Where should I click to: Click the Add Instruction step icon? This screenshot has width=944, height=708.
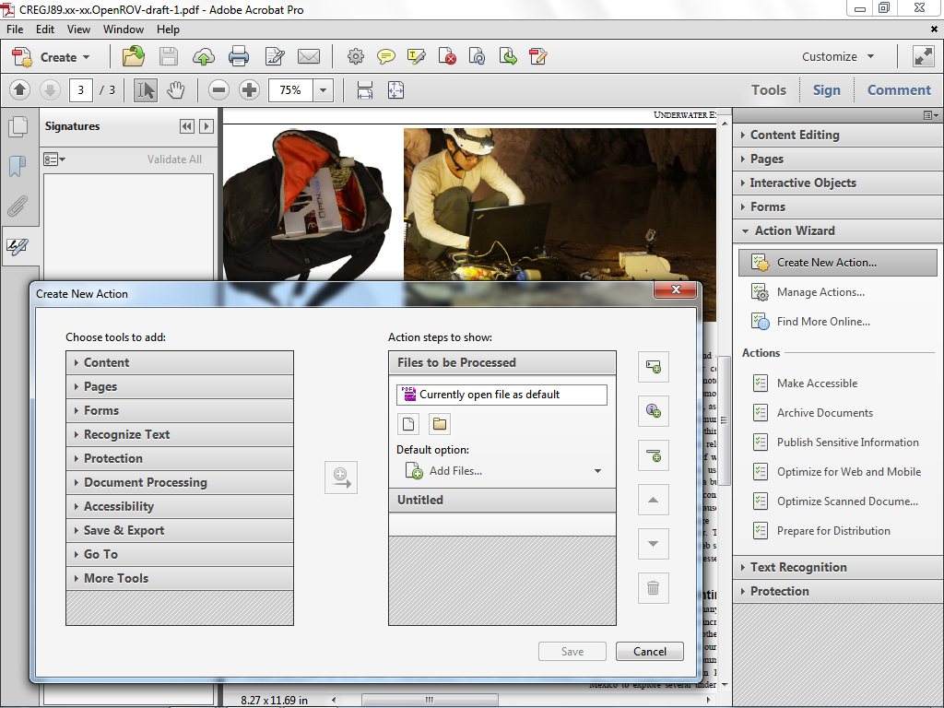coord(654,410)
